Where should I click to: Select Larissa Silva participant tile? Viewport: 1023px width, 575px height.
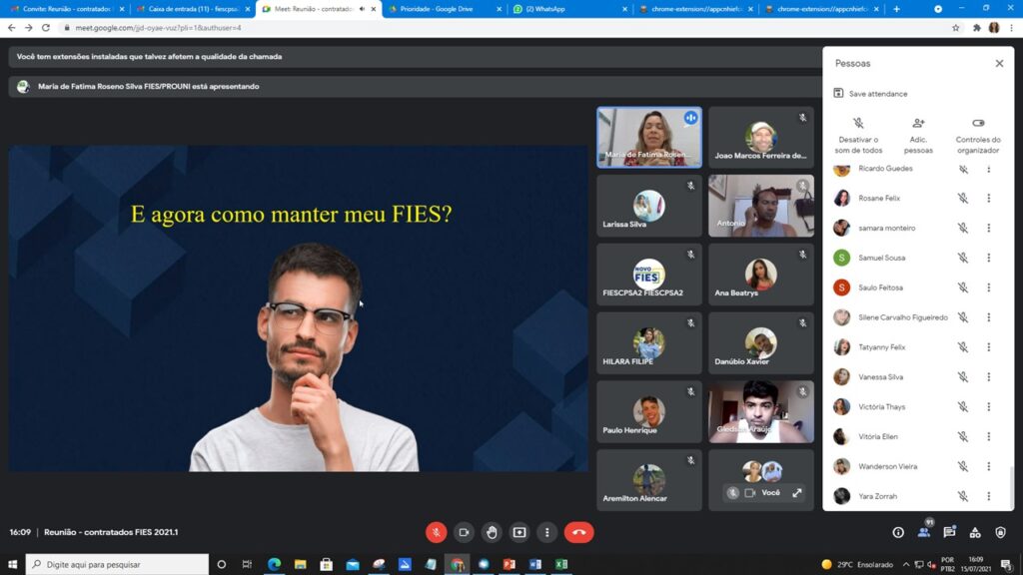pyautogui.click(x=649, y=206)
